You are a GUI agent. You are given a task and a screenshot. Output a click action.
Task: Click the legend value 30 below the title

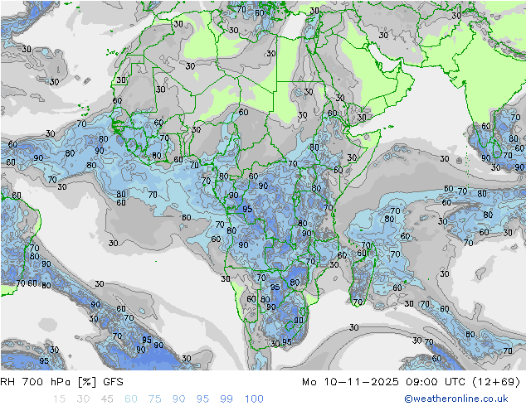(x=83, y=399)
